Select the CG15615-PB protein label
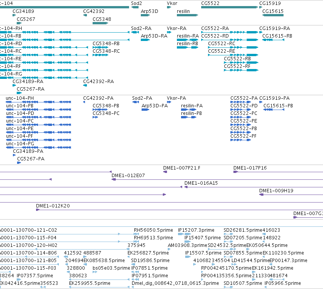 pos(278,106)
